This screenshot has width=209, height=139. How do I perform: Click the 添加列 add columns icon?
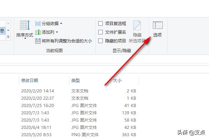pos(38,32)
